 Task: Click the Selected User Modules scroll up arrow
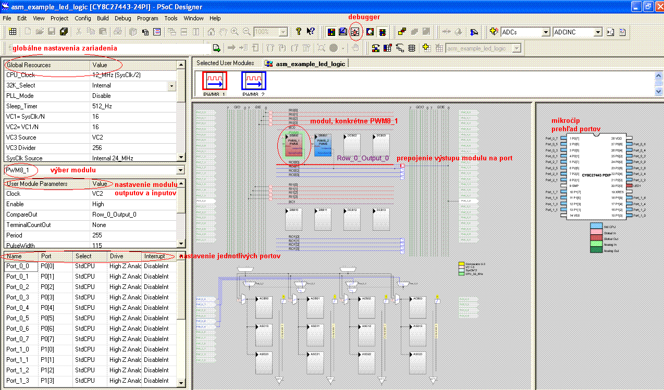point(659,76)
